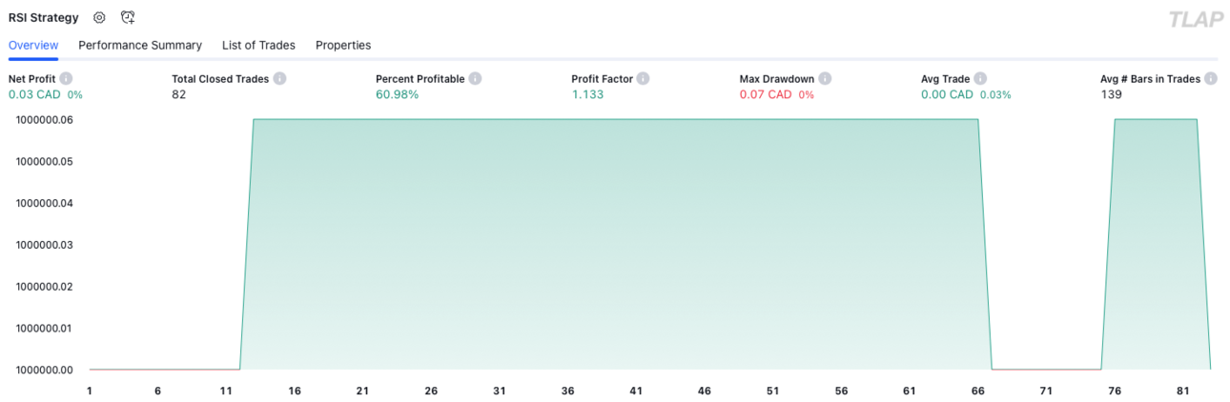
Task: Click Avg # Bars in Trades info icon
Action: (x=1210, y=79)
